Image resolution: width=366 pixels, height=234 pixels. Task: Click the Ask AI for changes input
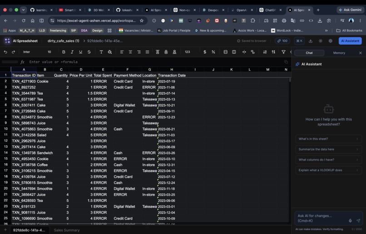pos(321,218)
